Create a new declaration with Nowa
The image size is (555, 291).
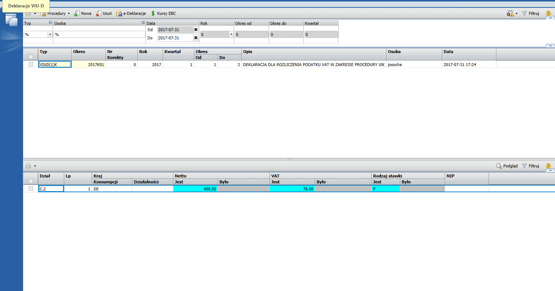[82, 13]
